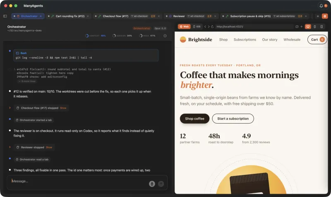Close the Orchestrator tab
Image resolution: width=331 pixels, height=197 pixels.
pos(41,16)
